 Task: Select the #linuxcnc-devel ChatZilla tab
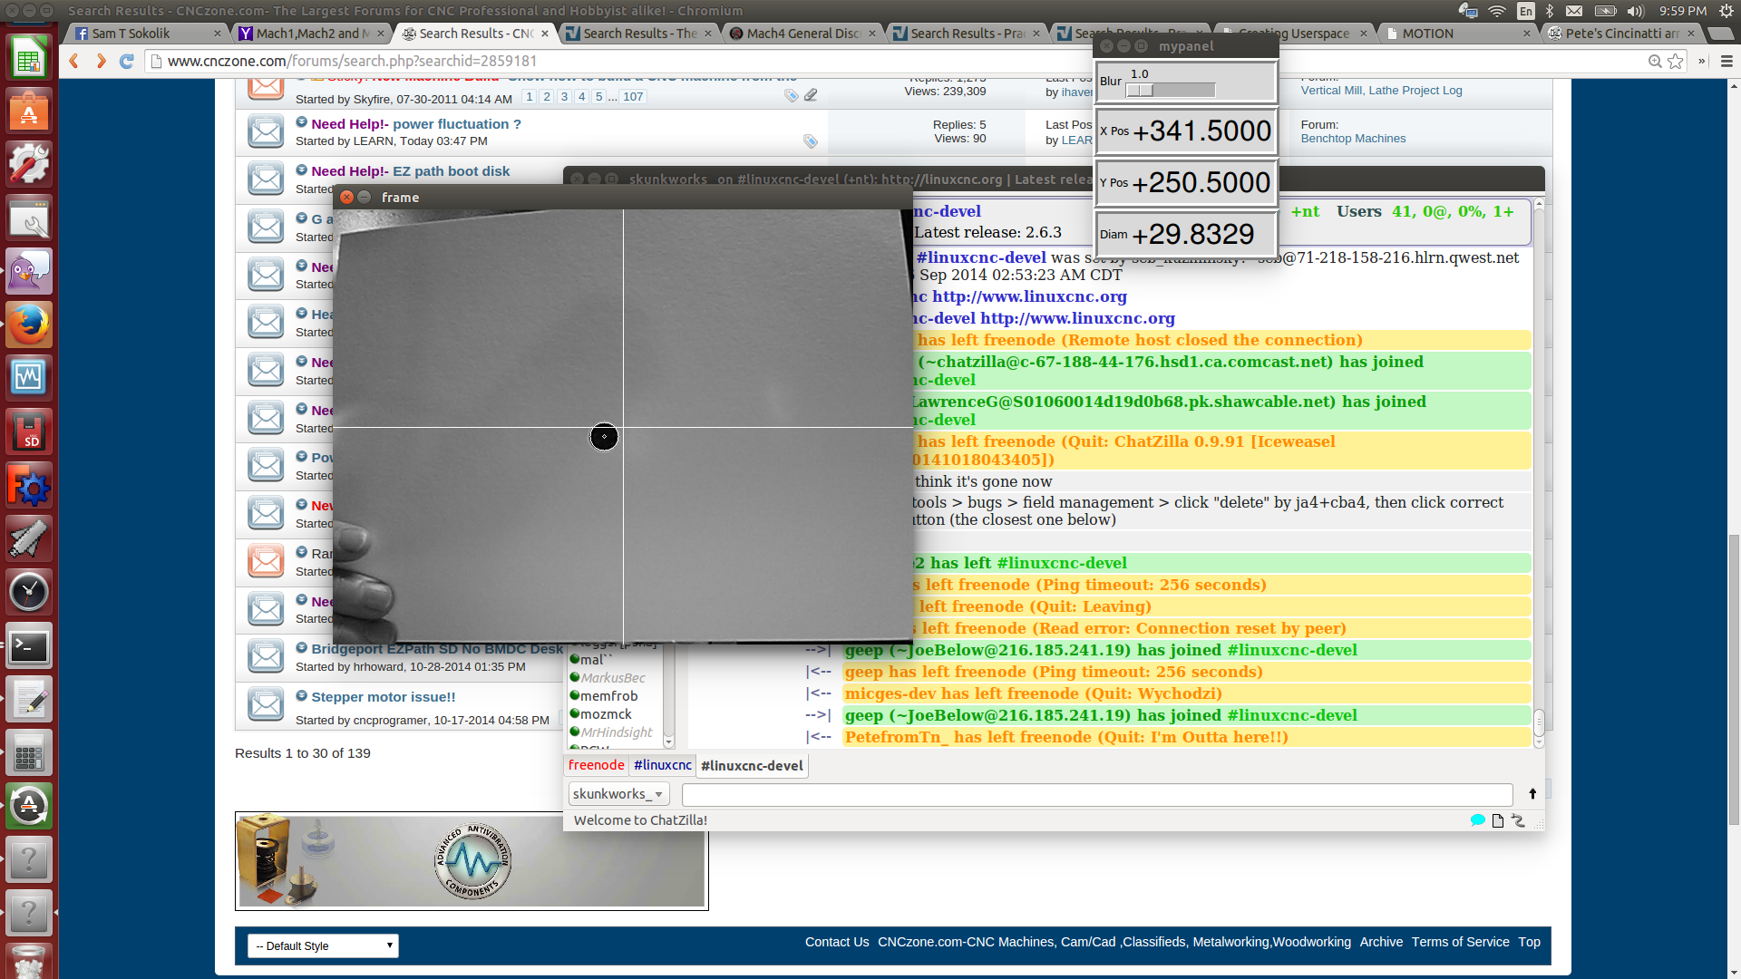point(752,766)
